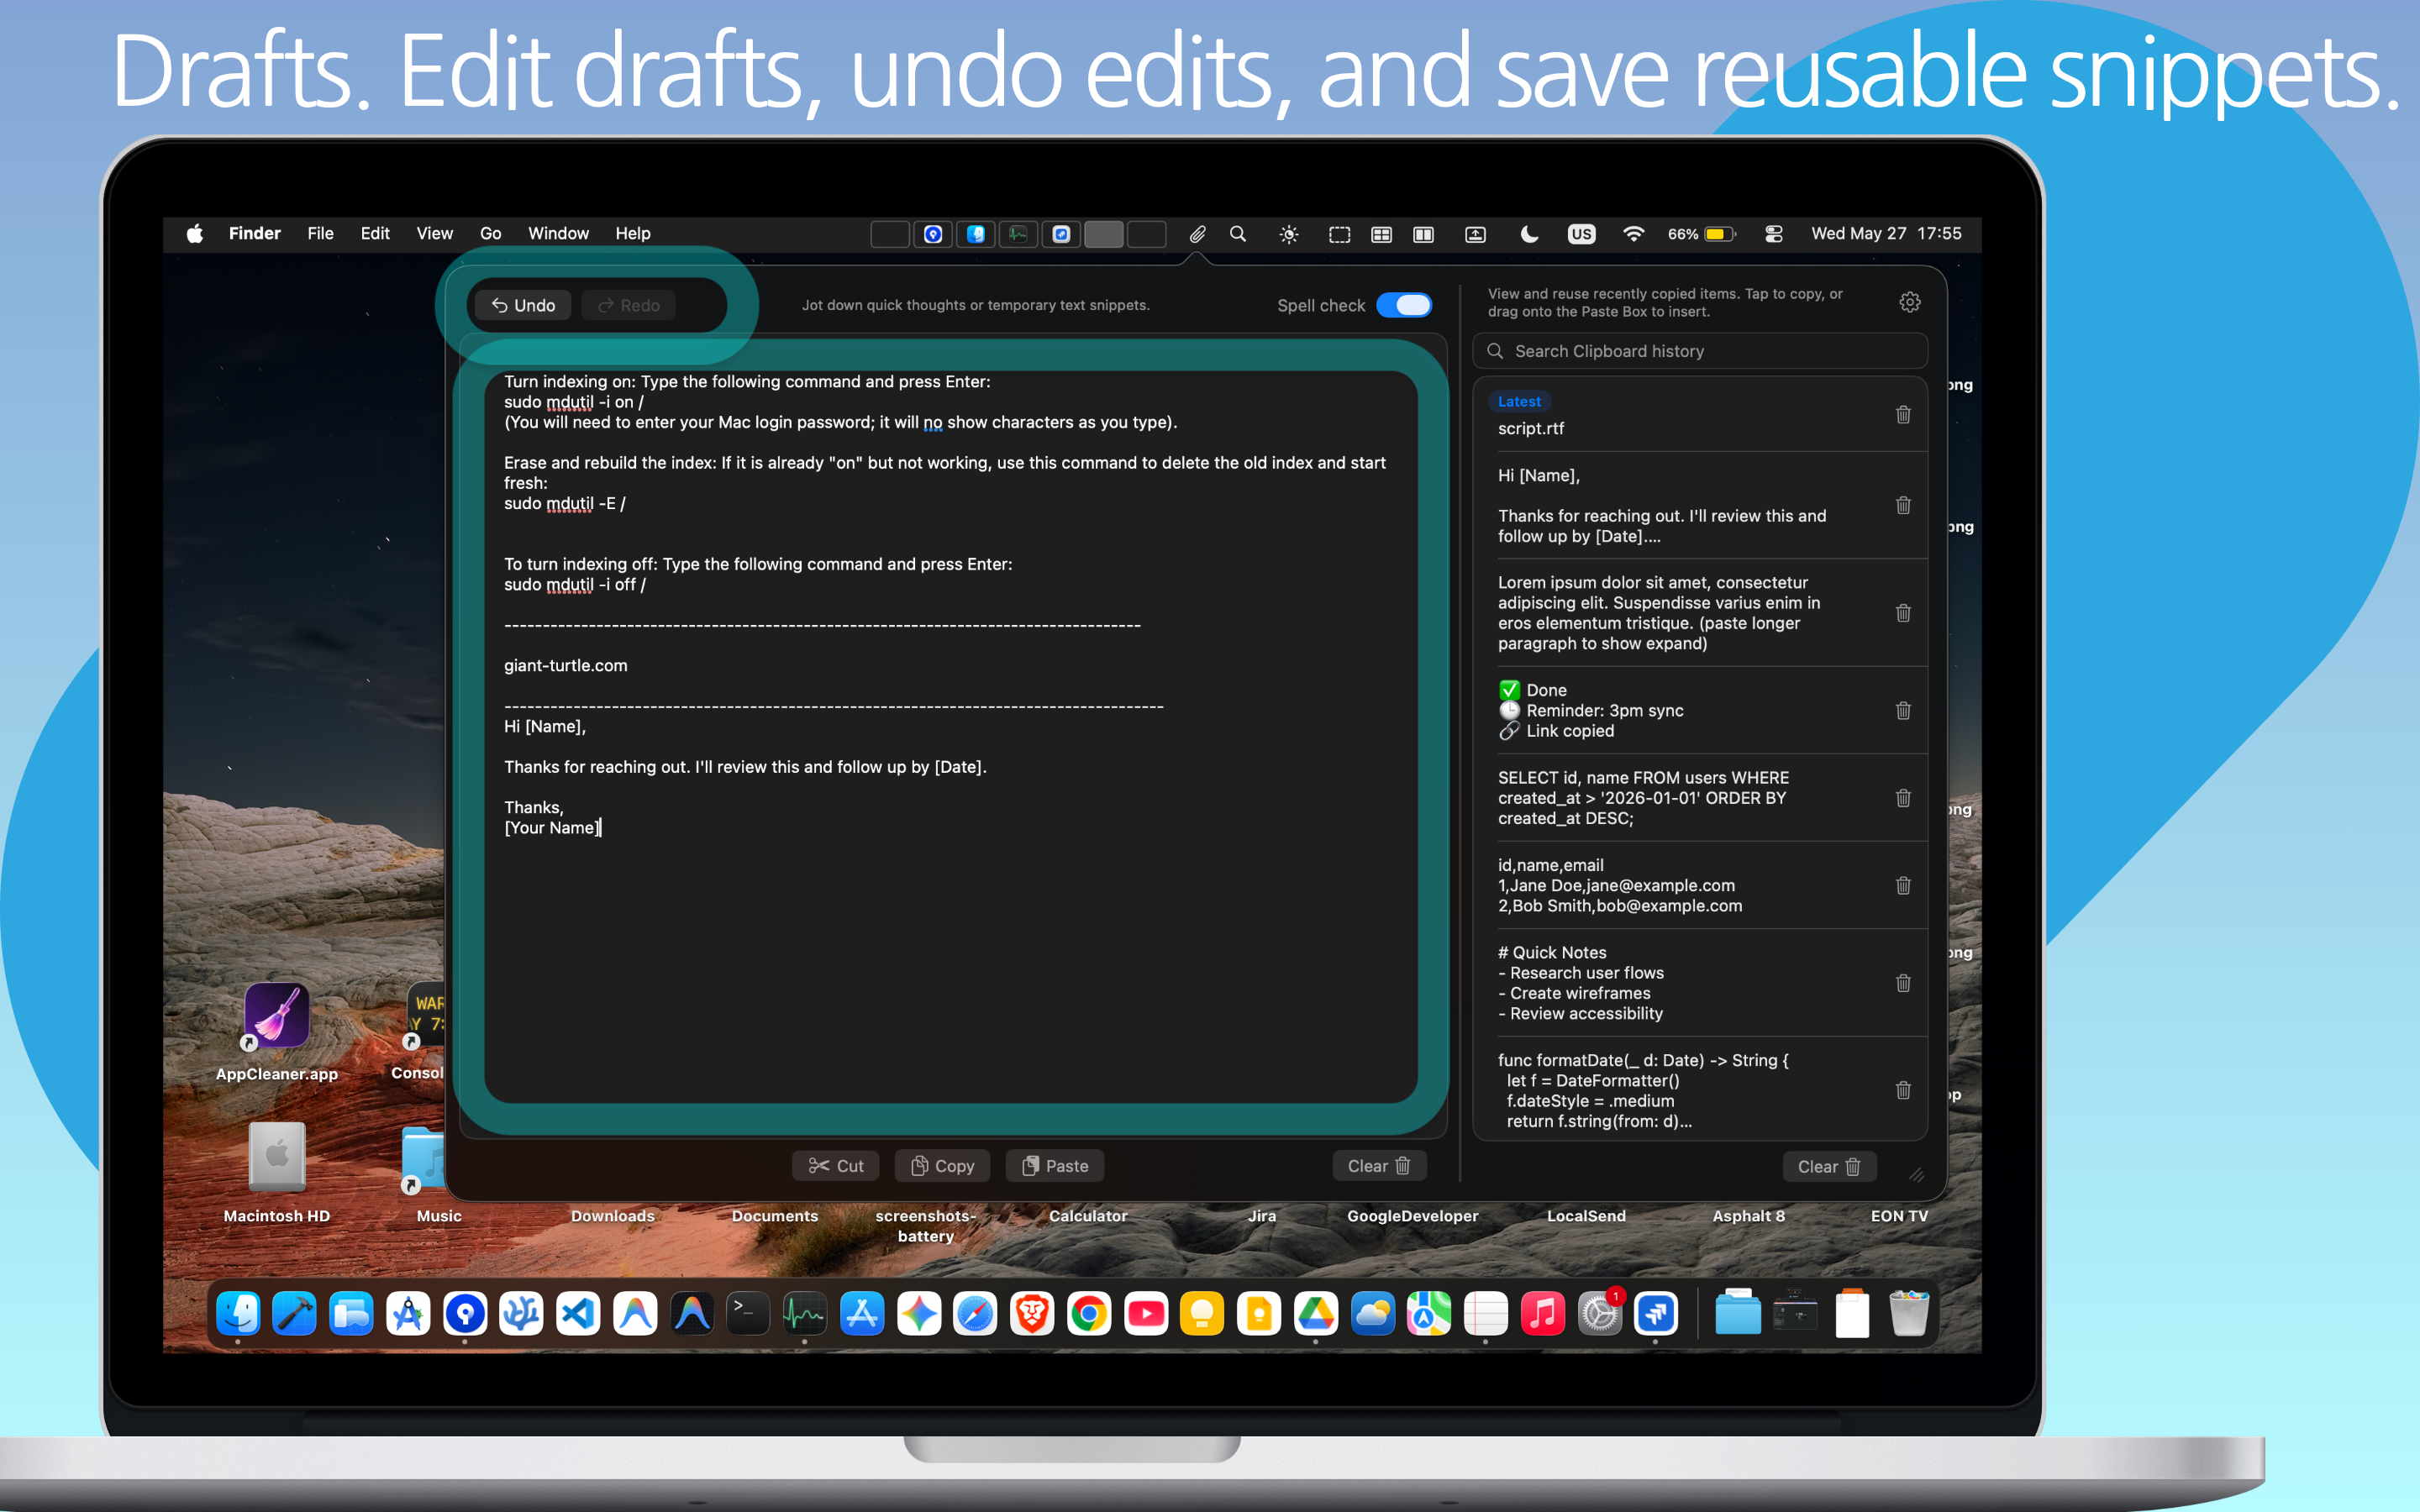Open Google Drive from the Dock
The width and height of the screenshot is (2420, 1512).
click(1316, 1314)
